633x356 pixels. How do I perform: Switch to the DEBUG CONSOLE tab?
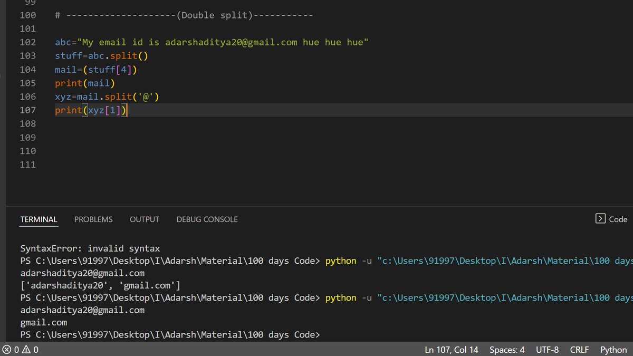click(x=207, y=219)
